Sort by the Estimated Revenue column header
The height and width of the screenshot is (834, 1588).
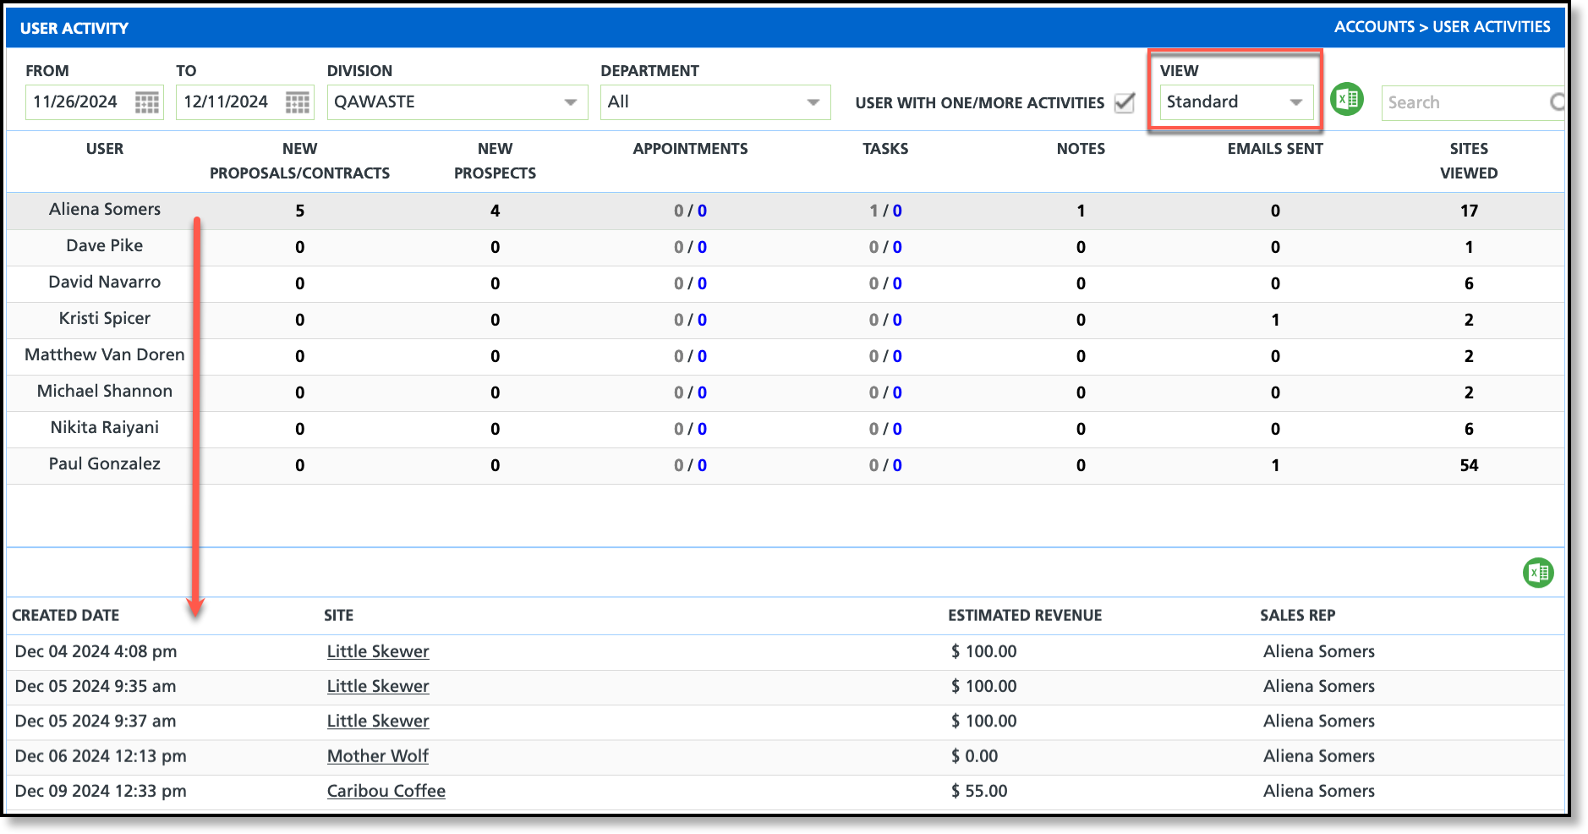click(x=1024, y=616)
